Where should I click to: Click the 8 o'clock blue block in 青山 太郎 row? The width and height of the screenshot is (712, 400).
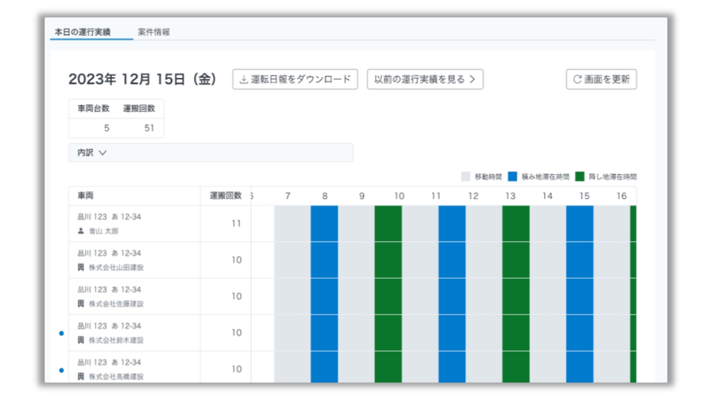coord(324,223)
